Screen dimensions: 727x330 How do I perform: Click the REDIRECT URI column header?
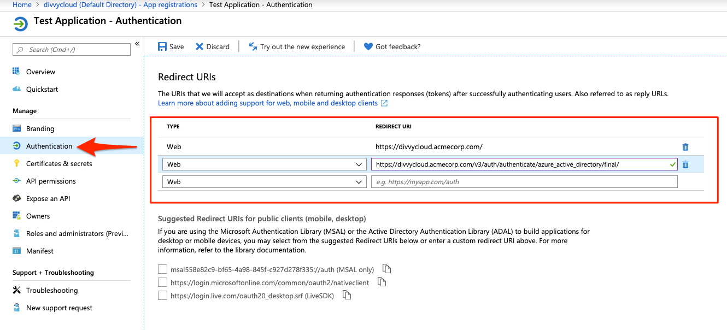pyautogui.click(x=394, y=126)
